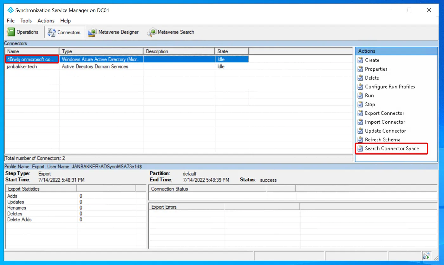Open the File menu
444x265 pixels.
coord(10,21)
